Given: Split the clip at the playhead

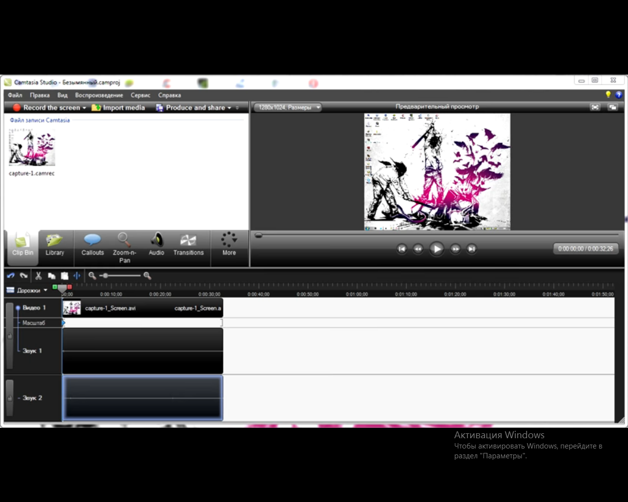Looking at the screenshot, I should coord(77,276).
